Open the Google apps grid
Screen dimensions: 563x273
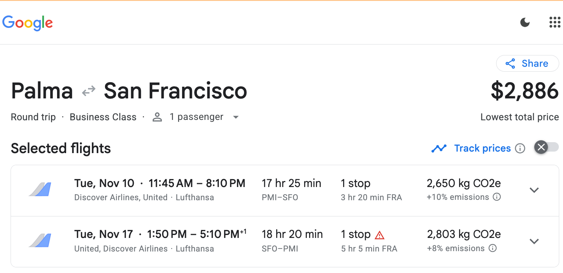click(555, 22)
